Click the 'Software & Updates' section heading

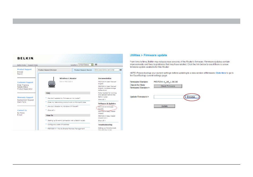(107, 104)
